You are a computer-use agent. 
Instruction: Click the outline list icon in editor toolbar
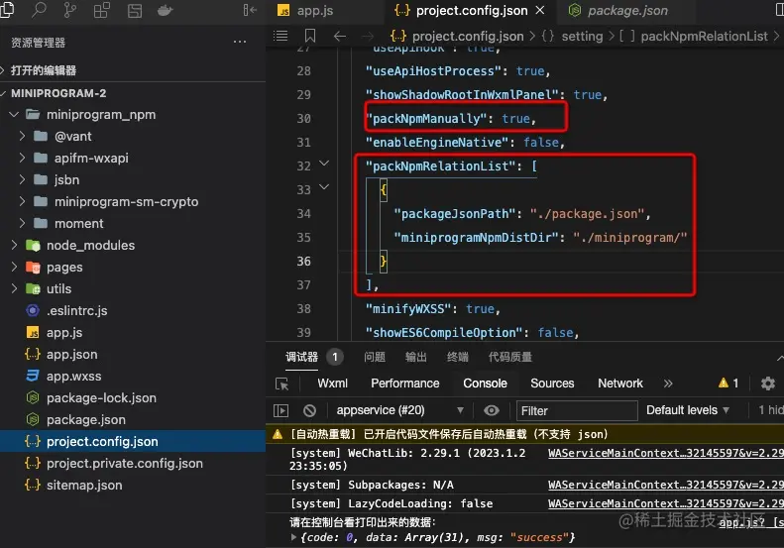click(280, 36)
